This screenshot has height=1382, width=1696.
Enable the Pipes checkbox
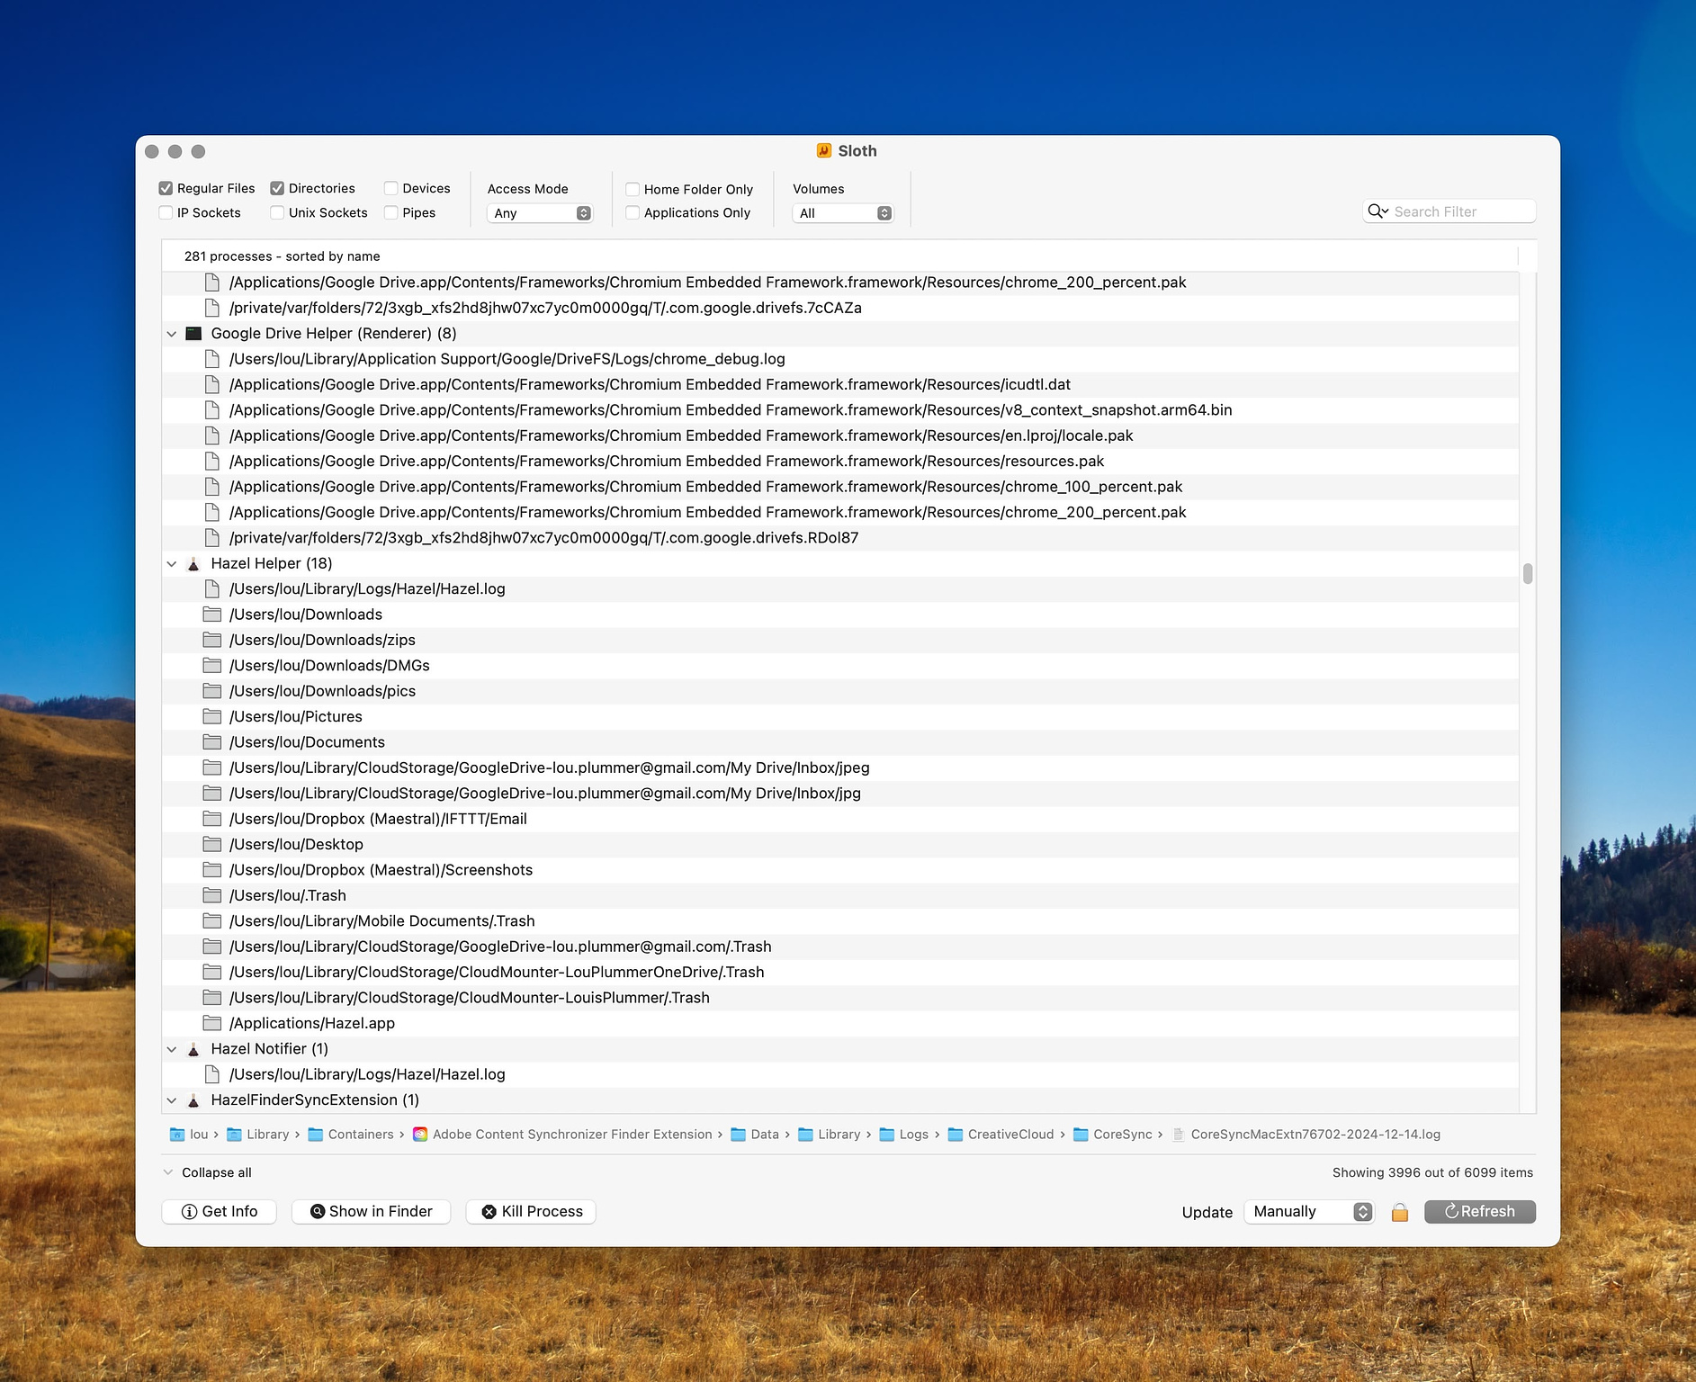pos(391,212)
